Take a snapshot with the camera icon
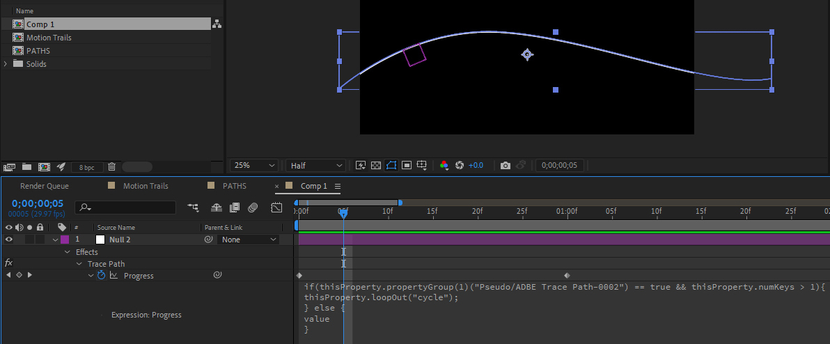This screenshot has height=344, width=830. (506, 166)
